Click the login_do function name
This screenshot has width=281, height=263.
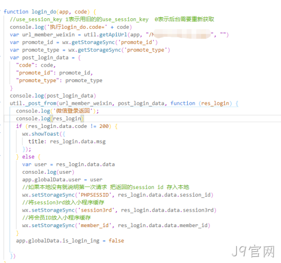click(x=44, y=12)
